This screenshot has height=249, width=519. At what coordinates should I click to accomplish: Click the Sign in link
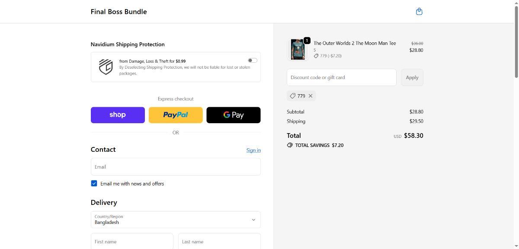[x=253, y=150]
